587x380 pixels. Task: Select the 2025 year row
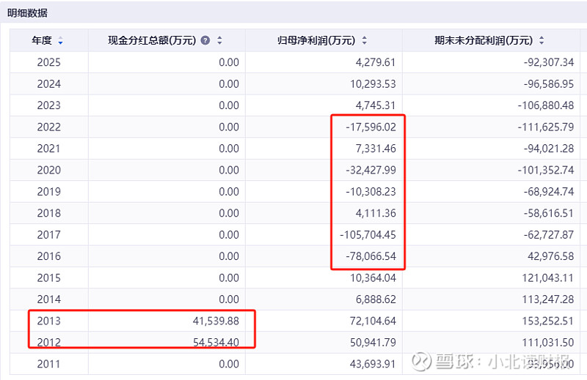tap(295, 62)
